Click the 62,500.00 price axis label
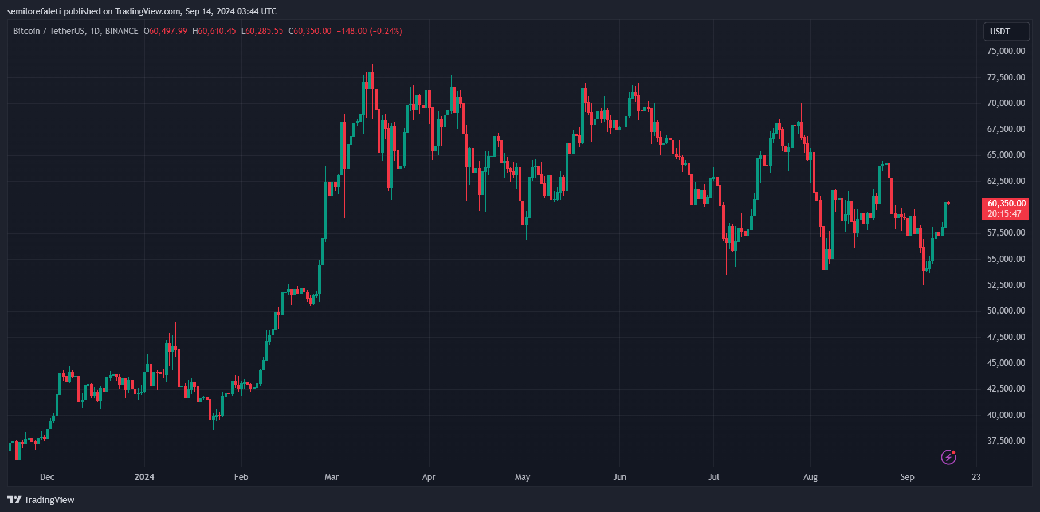This screenshot has height=512, width=1040. tap(1006, 181)
